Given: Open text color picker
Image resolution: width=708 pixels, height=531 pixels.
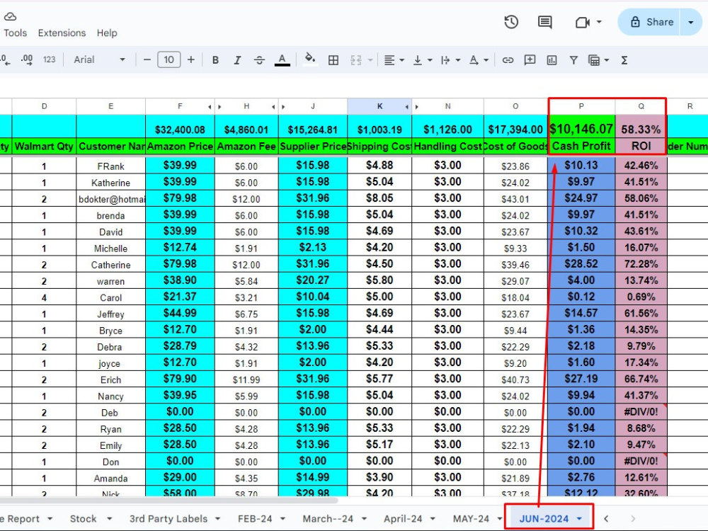Looking at the screenshot, I should (282, 60).
